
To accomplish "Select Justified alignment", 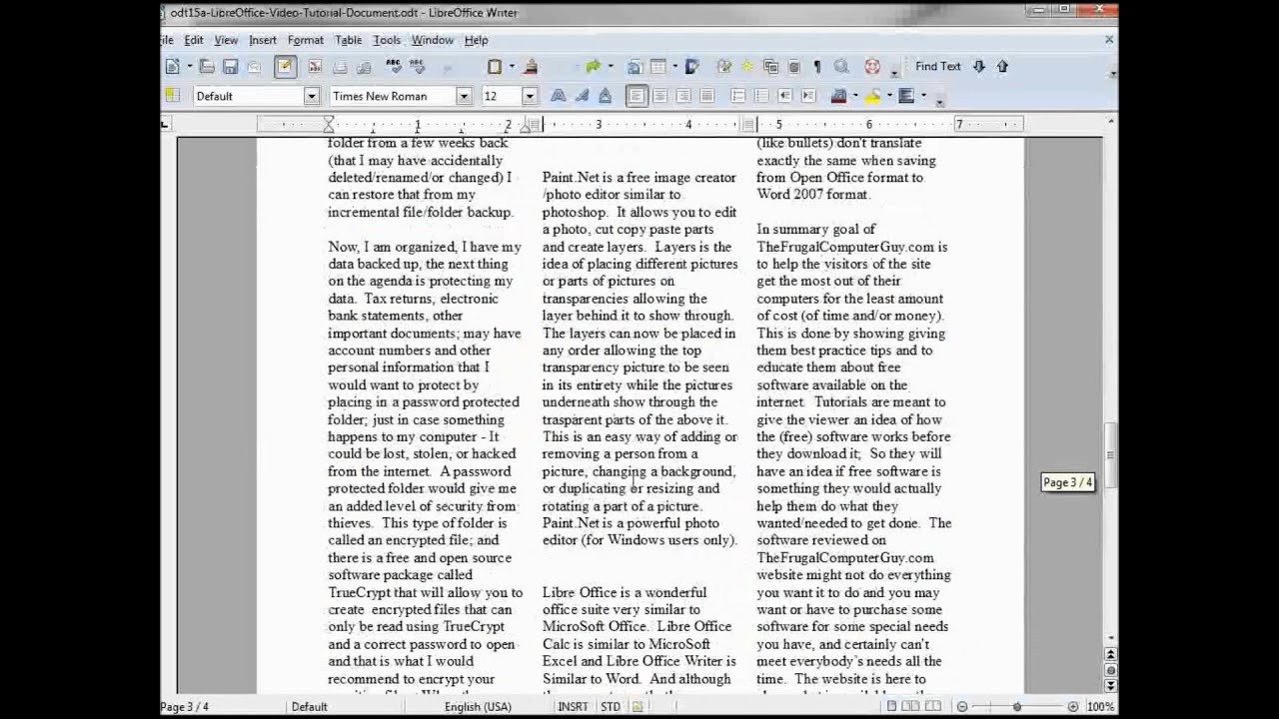I will pos(707,96).
